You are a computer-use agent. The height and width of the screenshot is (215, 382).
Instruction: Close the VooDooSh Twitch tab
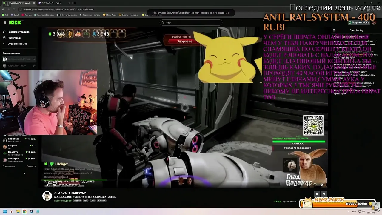[70, 3]
